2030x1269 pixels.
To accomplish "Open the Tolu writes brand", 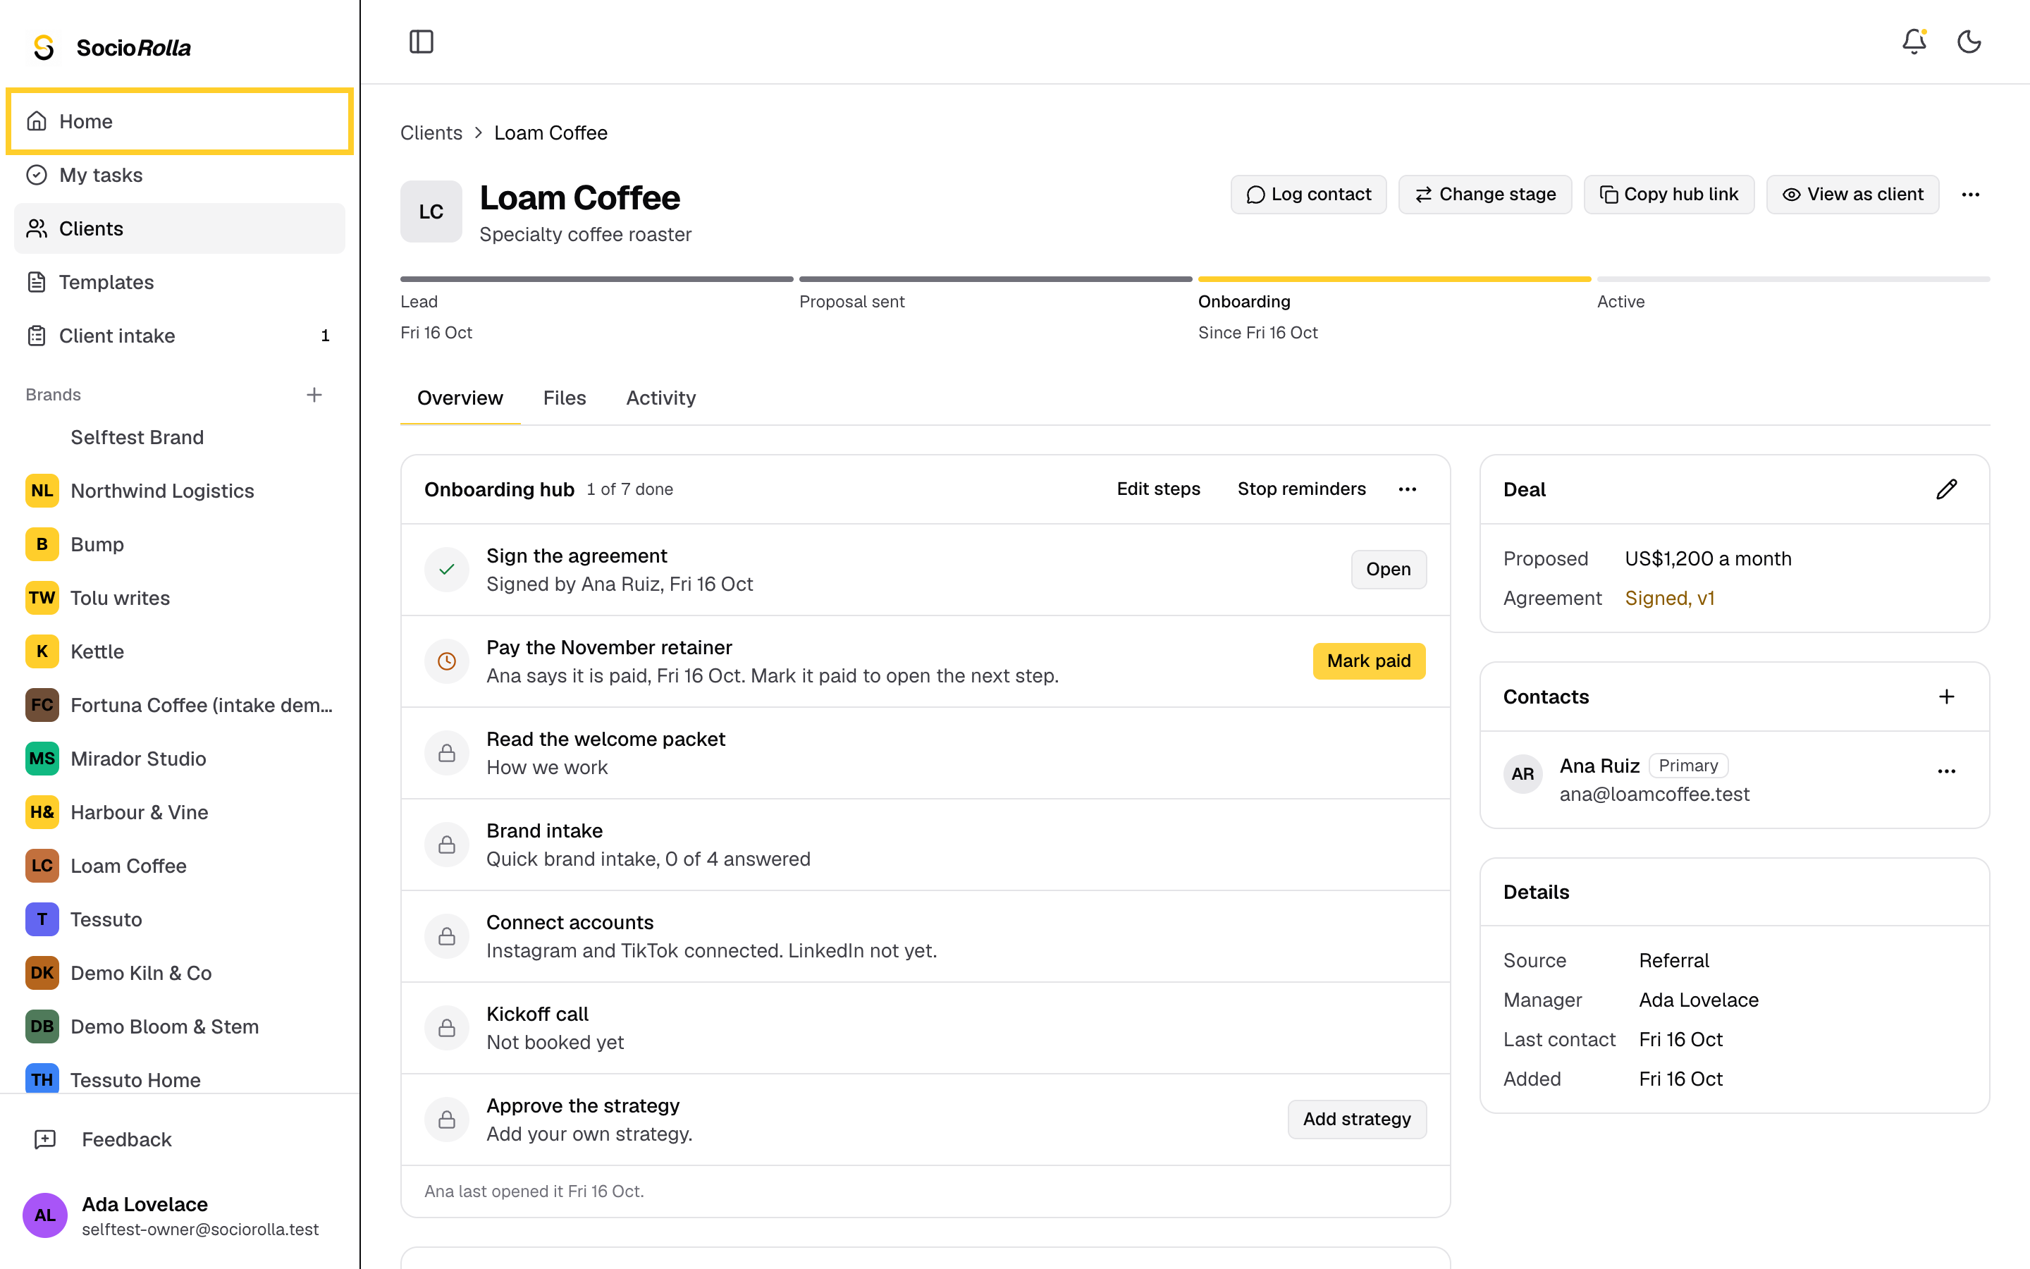I will pos(180,598).
